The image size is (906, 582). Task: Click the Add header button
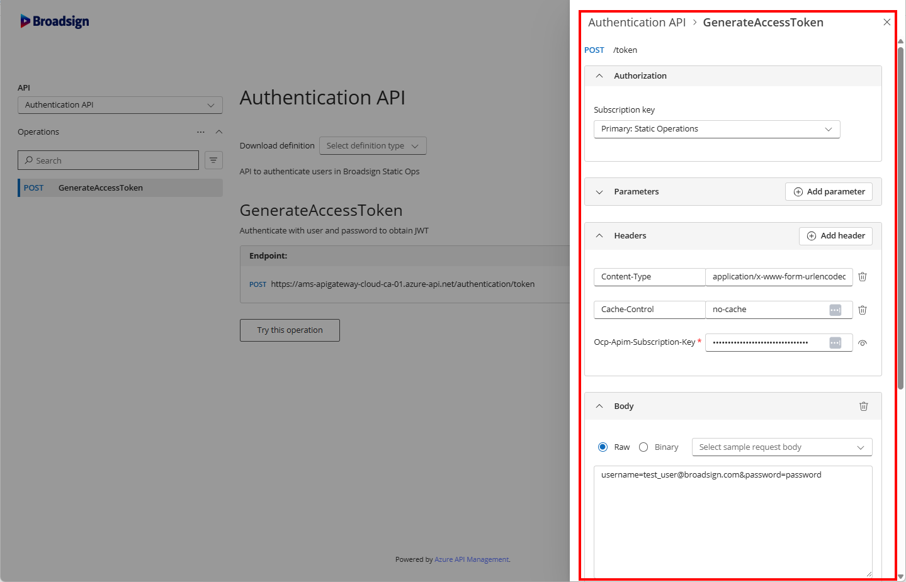835,236
